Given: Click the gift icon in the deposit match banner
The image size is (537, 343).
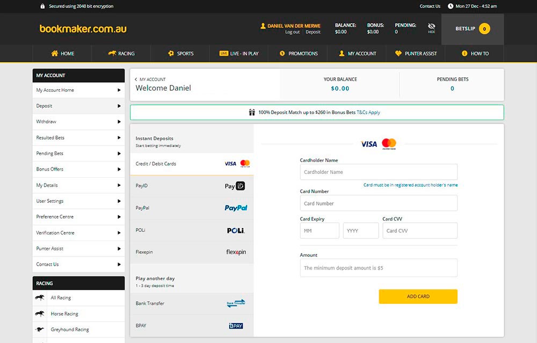Looking at the screenshot, I should pos(252,112).
